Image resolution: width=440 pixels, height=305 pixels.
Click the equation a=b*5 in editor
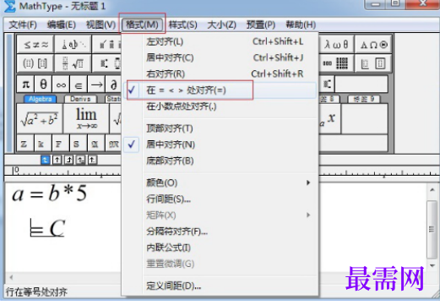[x=49, y=193]
